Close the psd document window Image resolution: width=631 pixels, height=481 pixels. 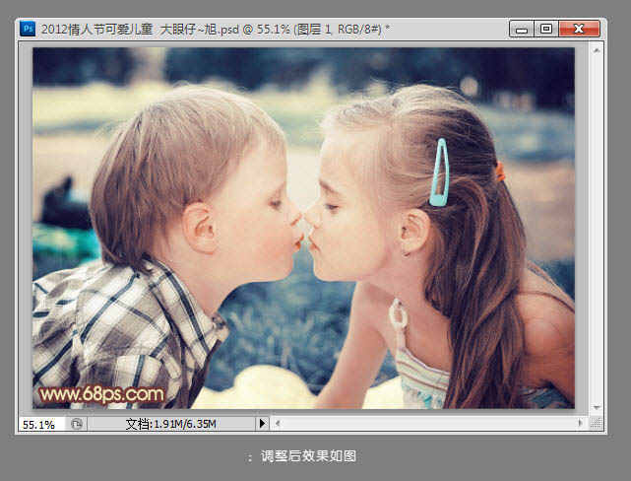coord(580,29)
